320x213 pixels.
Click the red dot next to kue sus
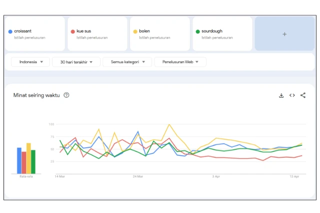73,32
